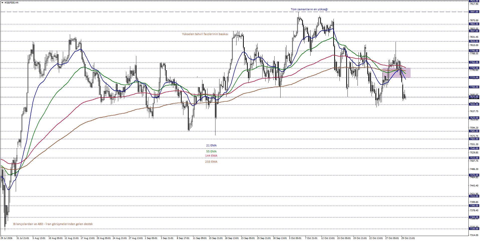Select the '233 EMA' legend label
This screenshot has height=241, width=480.
[211, 162]
